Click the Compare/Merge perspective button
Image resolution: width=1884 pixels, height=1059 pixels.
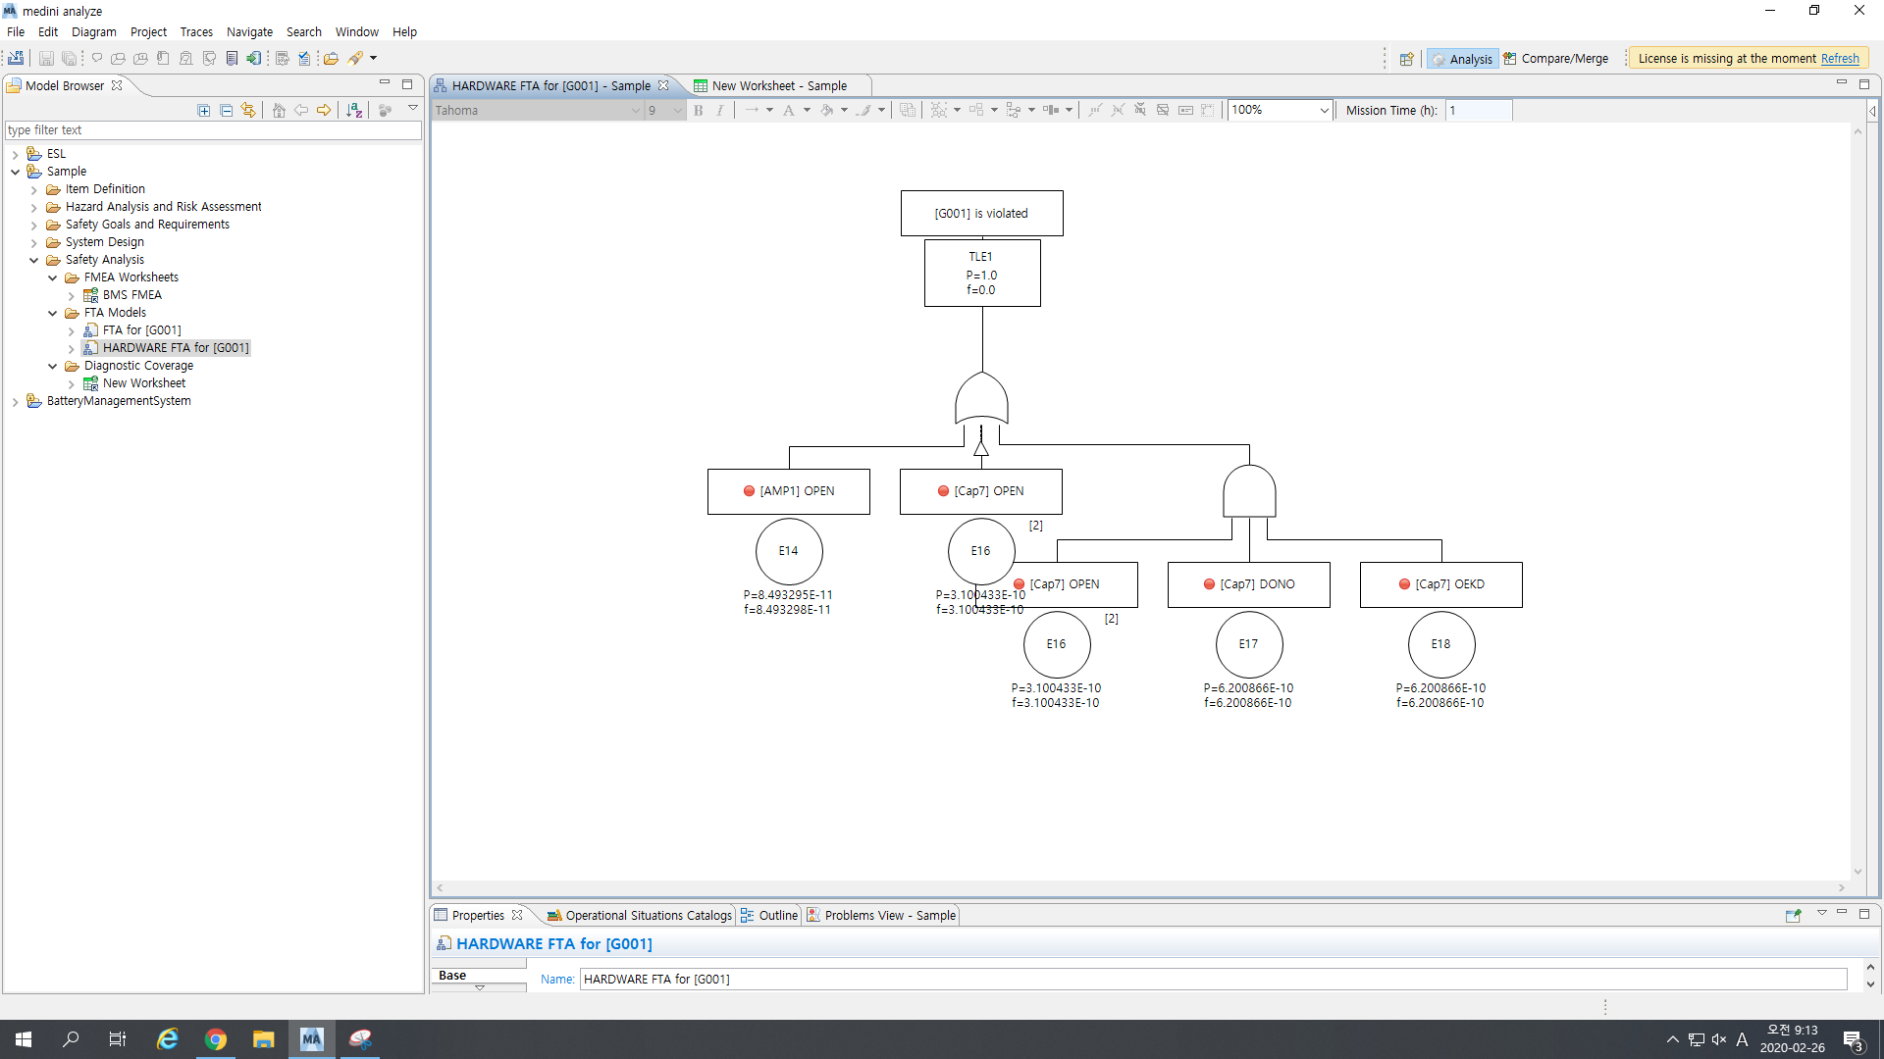pos(1556,59)
